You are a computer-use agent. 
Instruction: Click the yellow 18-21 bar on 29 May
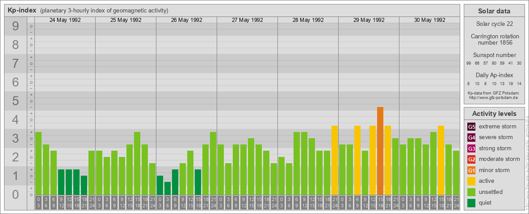[x=388, y=160]
